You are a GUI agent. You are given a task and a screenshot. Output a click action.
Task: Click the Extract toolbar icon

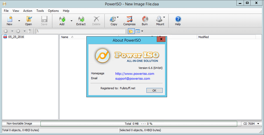click(81, 19)
